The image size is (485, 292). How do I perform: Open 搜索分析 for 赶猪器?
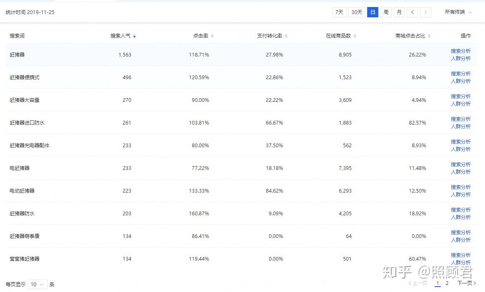click(x=461, y=51)
